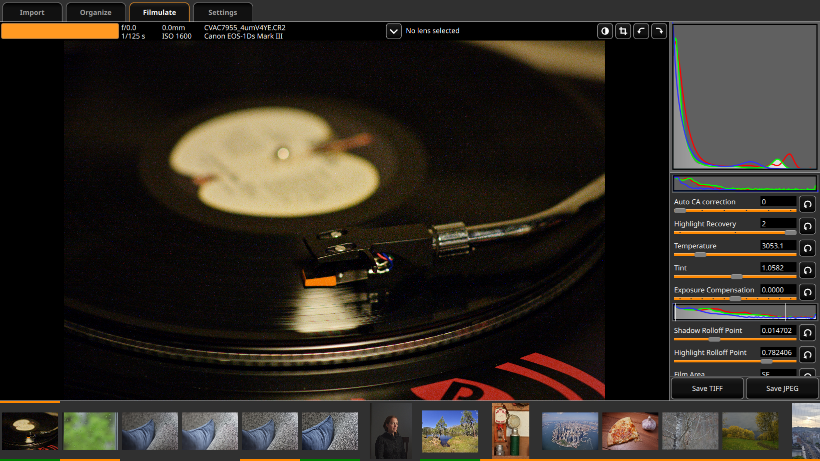Select the bare tree branches thumbnail
Viewport: 820px width, 461px height.
tap(690, 431)
